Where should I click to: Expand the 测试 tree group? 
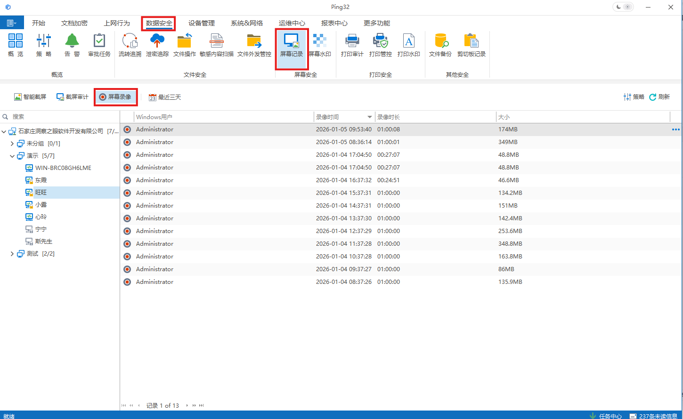pyautogui.click(x=12, y=254)
